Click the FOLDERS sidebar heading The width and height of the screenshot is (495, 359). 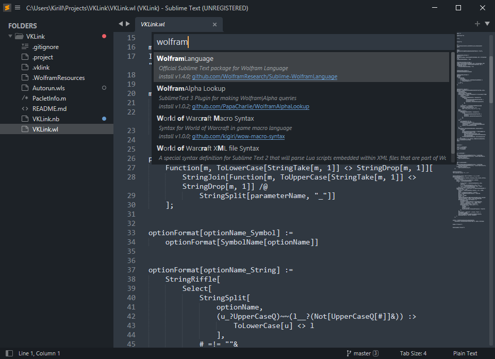coord(22,26)
